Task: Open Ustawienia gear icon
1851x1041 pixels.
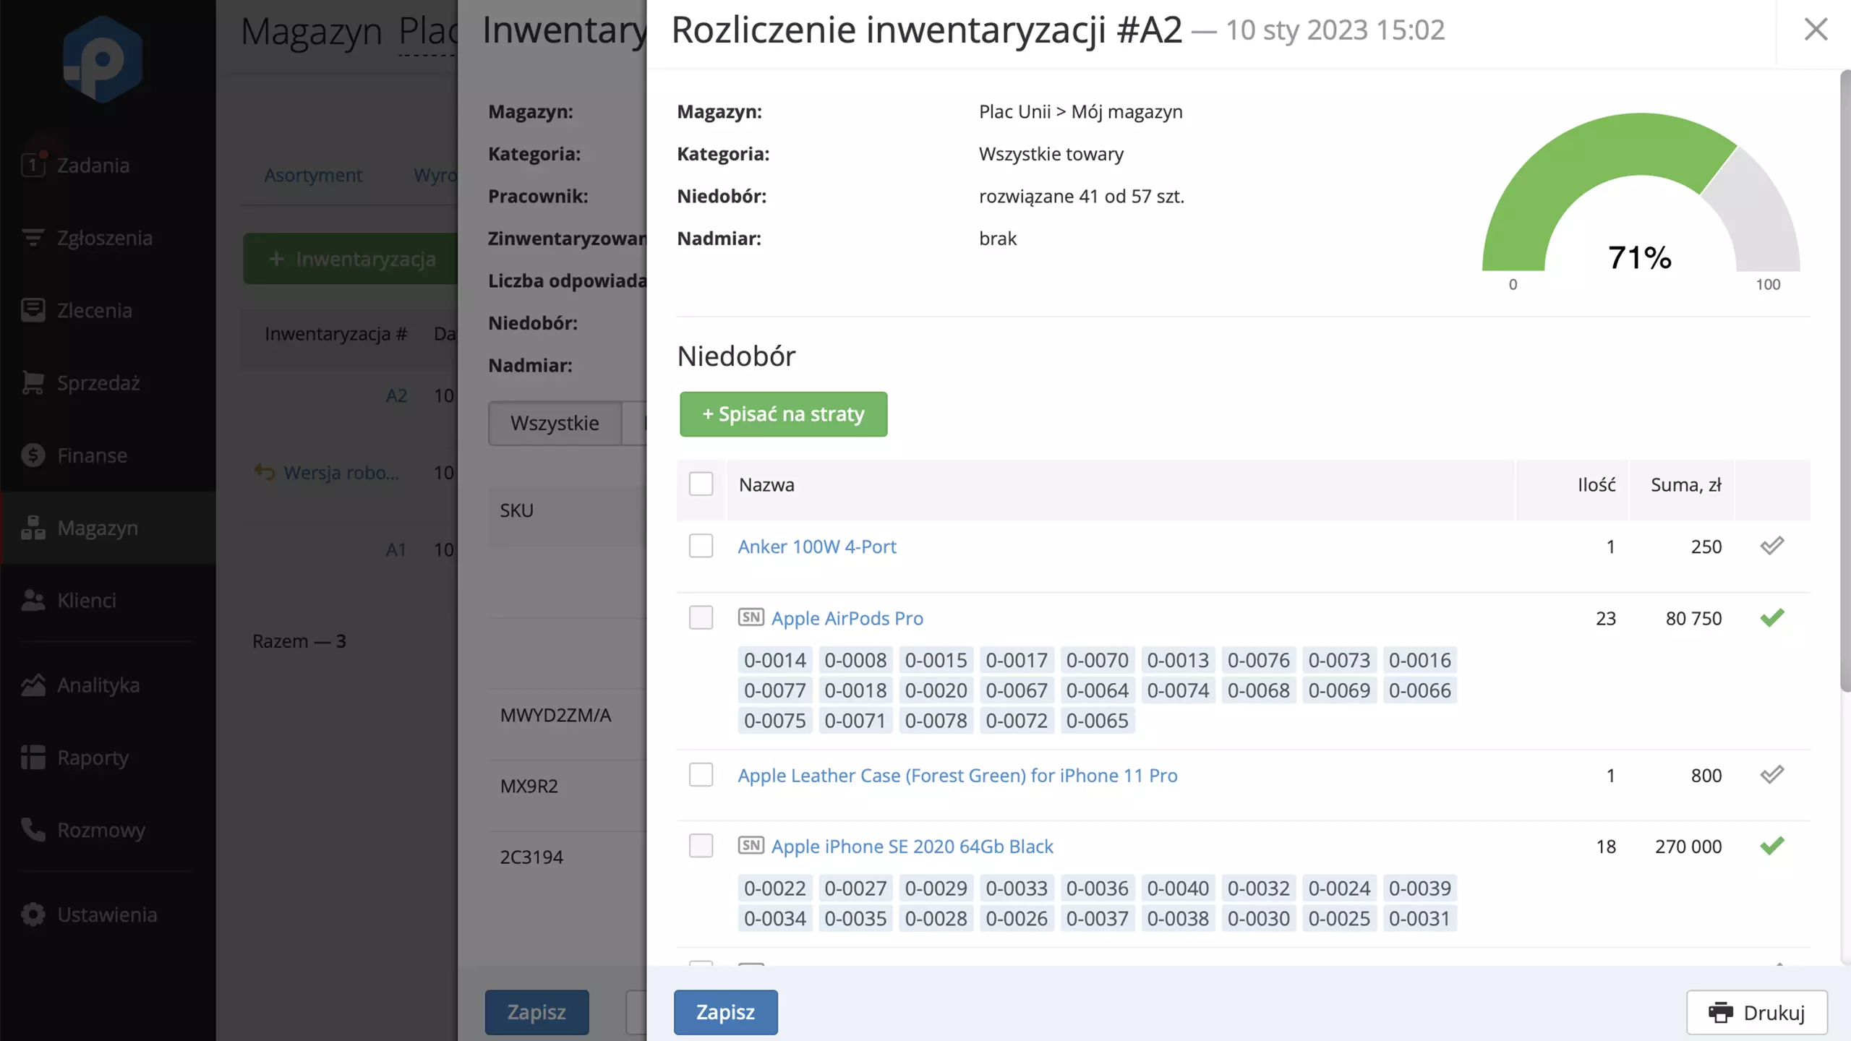Action: (x=33, y=914)
